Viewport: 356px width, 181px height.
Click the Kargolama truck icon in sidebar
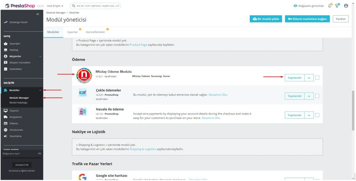(x=5, y=117)
